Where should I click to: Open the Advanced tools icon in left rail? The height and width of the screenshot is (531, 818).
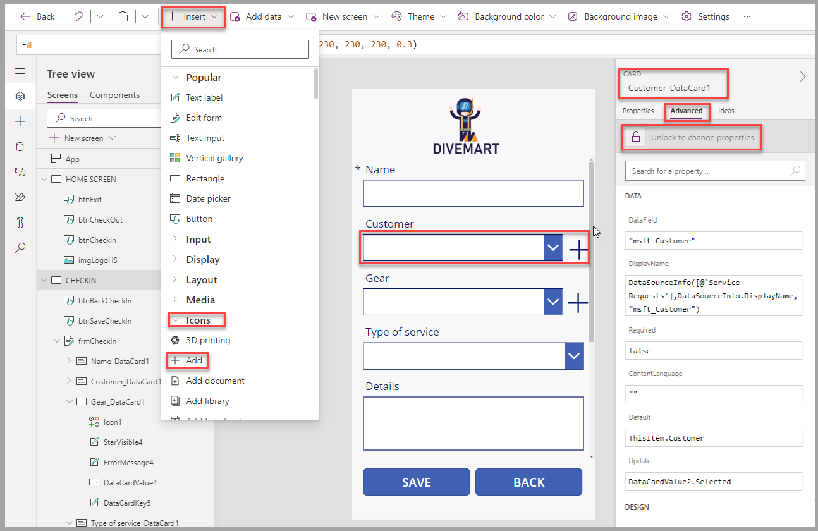(20, 222)
